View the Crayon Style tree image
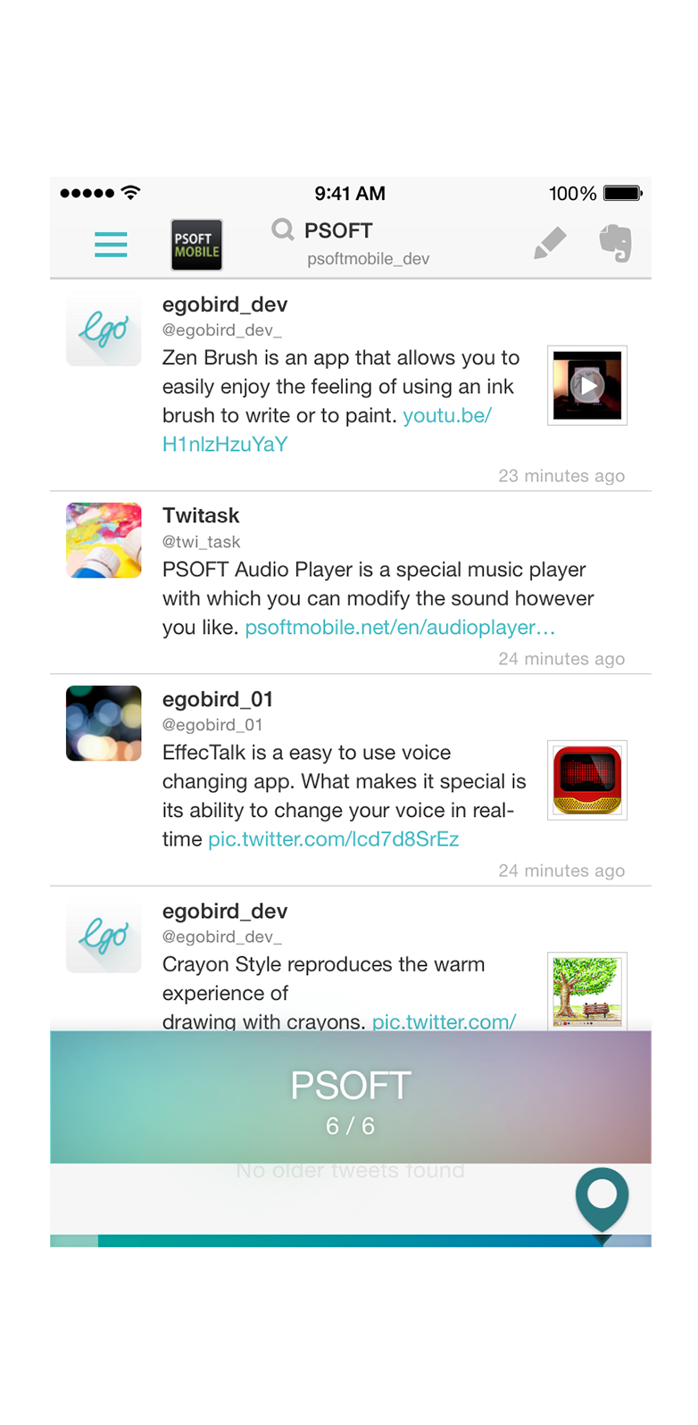The height and width of the screenshot is (1425, 698). pyautogui.click(x=587, y=991)
